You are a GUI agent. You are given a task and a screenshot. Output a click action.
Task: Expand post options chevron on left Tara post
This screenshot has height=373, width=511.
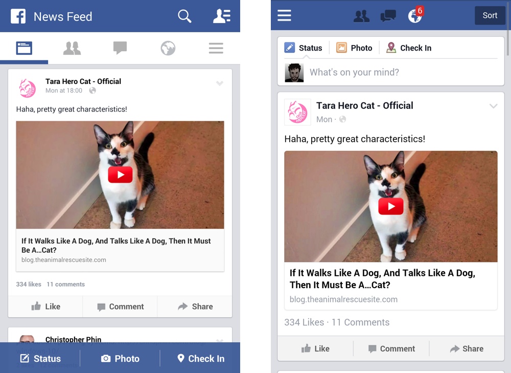[220, 83]
